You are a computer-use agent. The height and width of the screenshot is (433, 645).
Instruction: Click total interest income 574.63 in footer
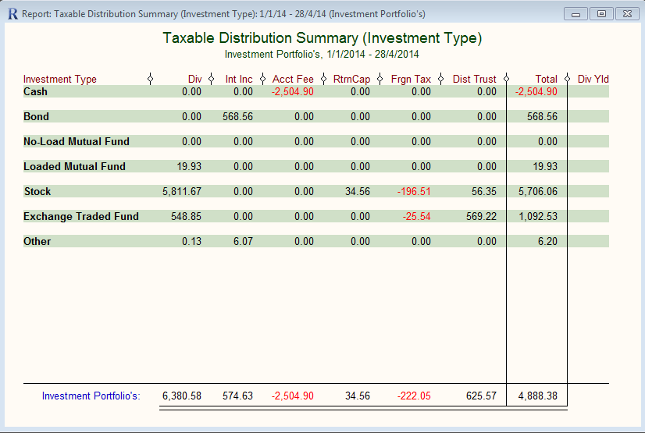click(237, 396)
